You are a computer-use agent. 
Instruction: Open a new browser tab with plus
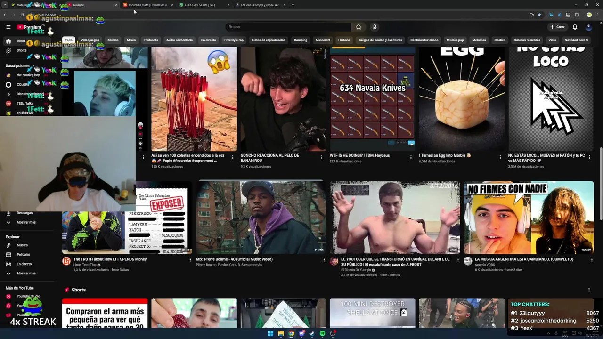(x=293, y=5)
